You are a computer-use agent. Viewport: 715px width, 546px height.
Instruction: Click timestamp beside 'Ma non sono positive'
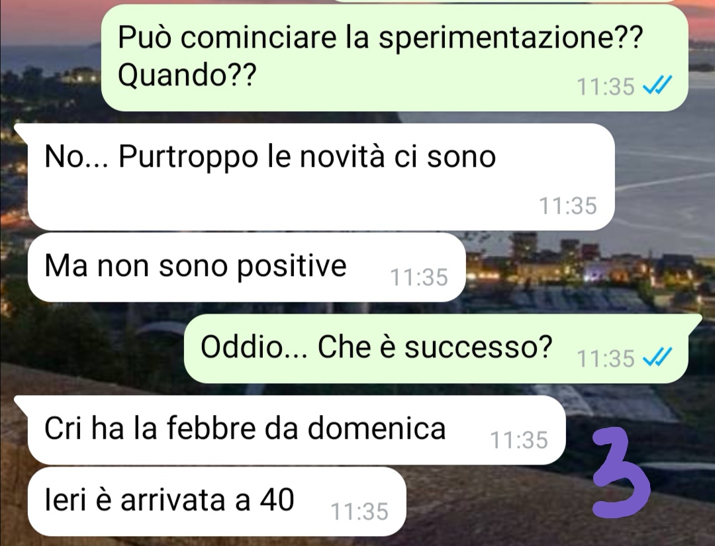click(419, 277)
